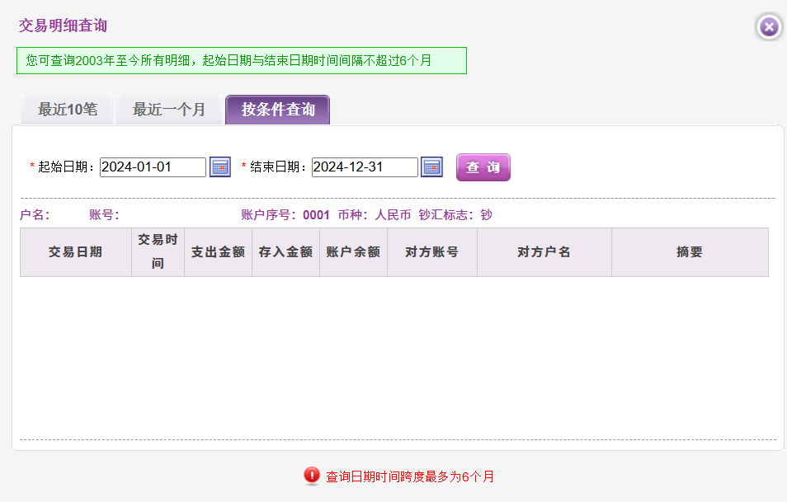Open the end date calendar picker
The height and width of the screenshot is (502, 787).
tap(431, 167)
